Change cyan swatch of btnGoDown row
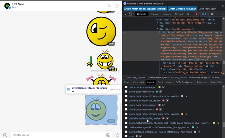Viewport: 225px width, 138px height. coord(193,127)
